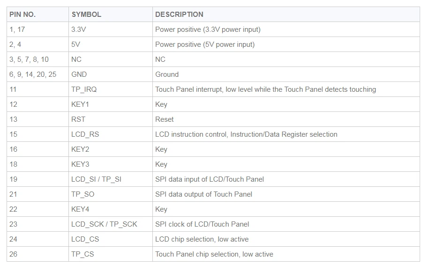The image size is (422, 265).
Task: Click the TP_IRQ symbol cell
Action: [111, 89]
